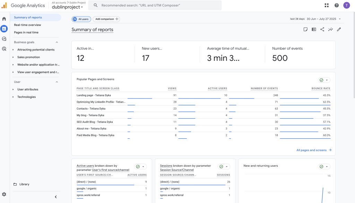The width and height of the screenshot is (355, 203).
Task: Open the Explore icon in left rail
Action: click(x=4, y=39)
